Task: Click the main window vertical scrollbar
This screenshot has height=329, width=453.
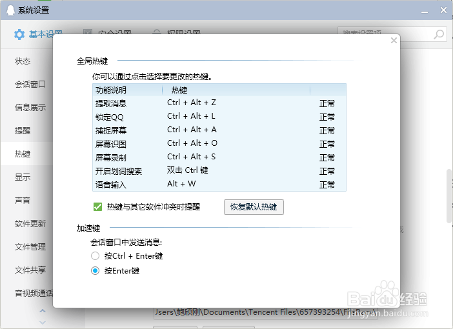Action: coord(449,196)
